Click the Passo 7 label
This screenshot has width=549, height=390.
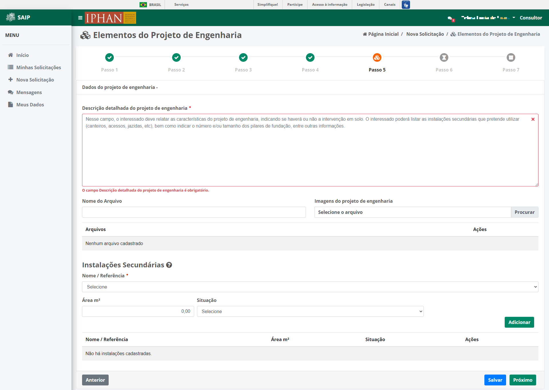point(511,70)
